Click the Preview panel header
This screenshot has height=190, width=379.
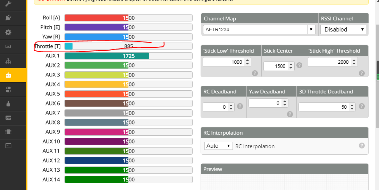pyautogui.click(x=285, y=169)
